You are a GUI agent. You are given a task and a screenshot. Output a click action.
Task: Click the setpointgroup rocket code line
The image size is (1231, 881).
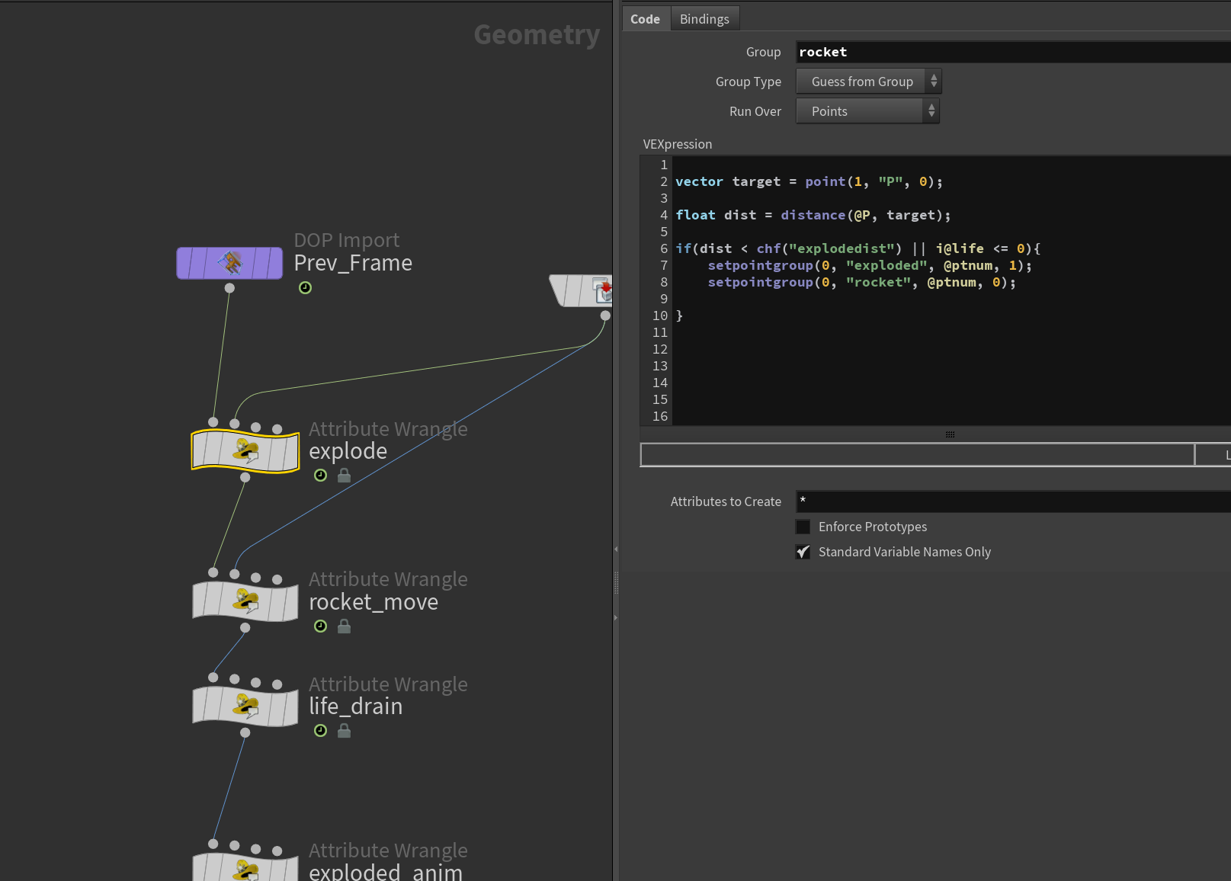click(x=862, y=282)
